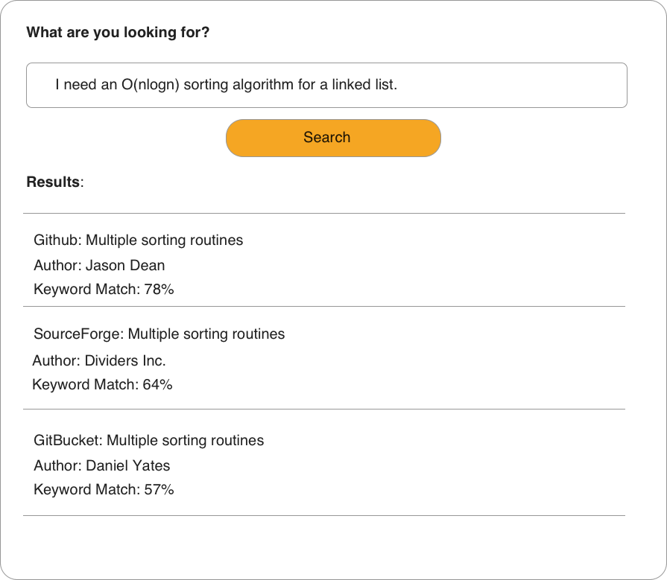Click the 'What are you looking for?' heading

point(118,33)
